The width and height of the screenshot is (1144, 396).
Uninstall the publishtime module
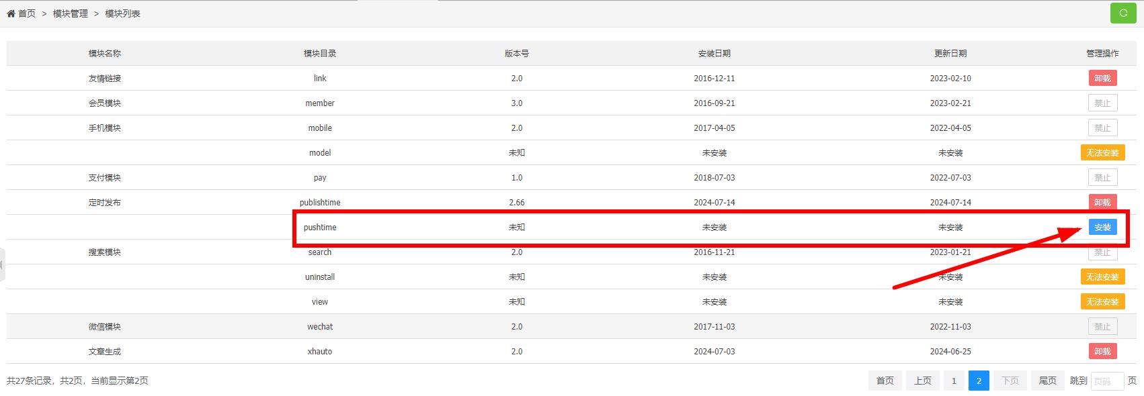[x=1102, y=202]
